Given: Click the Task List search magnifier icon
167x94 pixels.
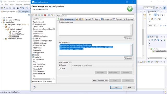Looking at the screenshot, I should pyautogui.click(x=154, y=26).
